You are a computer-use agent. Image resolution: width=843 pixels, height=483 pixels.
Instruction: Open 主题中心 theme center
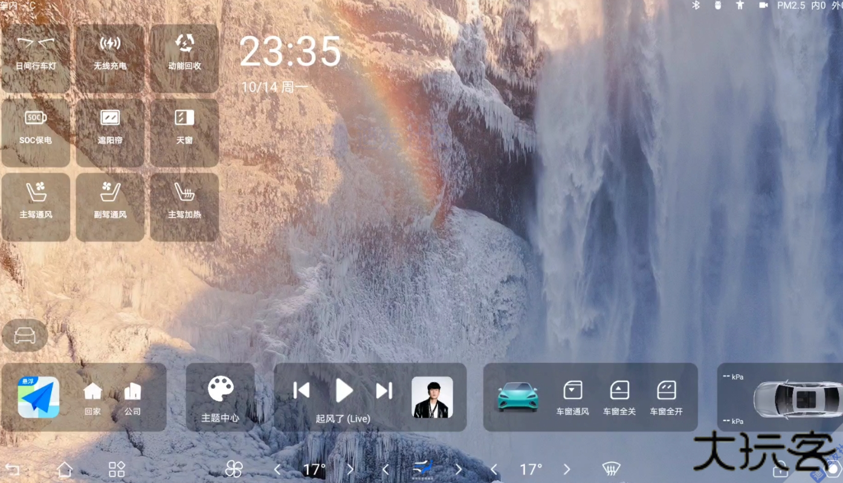tap(221, 397)
